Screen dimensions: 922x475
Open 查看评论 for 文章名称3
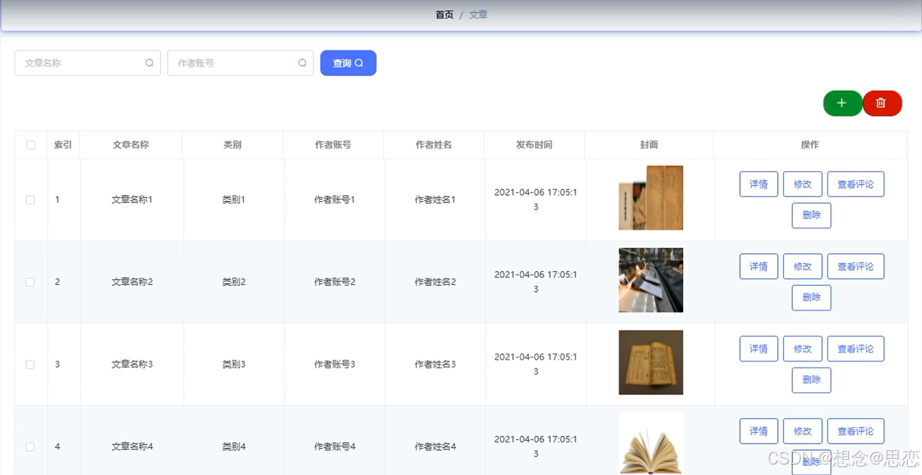click(855, 348)
